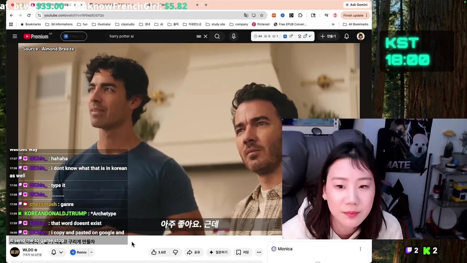Screen dimensions: 467x263
Task: Open the WLDO channel name link
Action: (28, 250)
